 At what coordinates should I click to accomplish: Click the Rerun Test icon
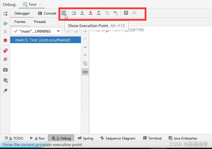click(x=5, y=14)
